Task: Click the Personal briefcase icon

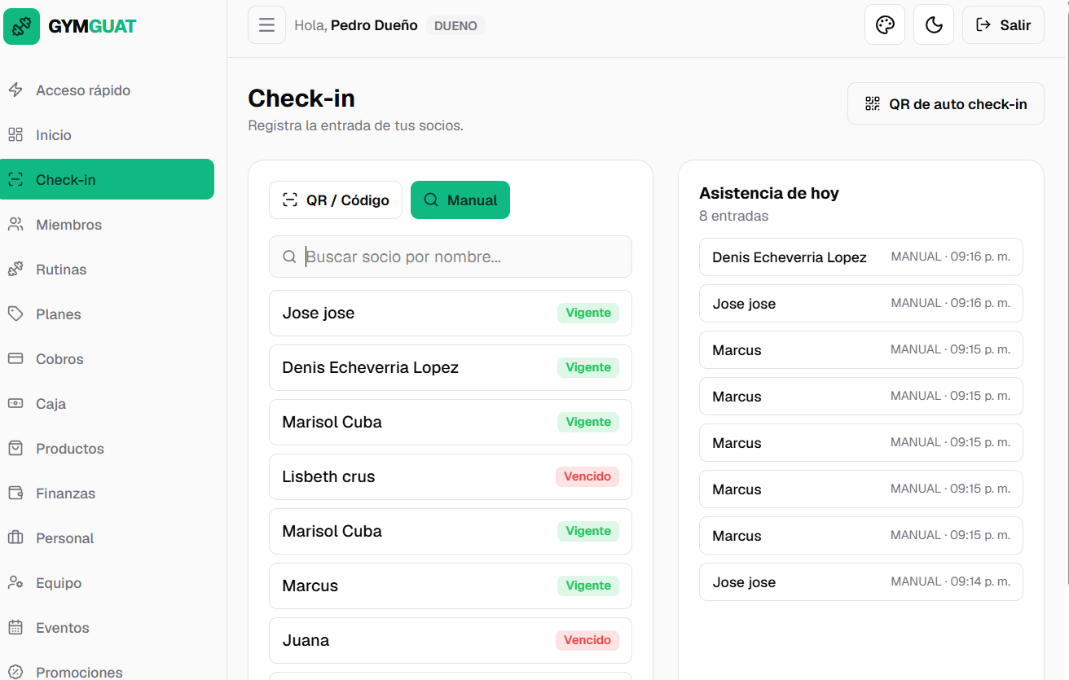Action: tap(15, 538)
